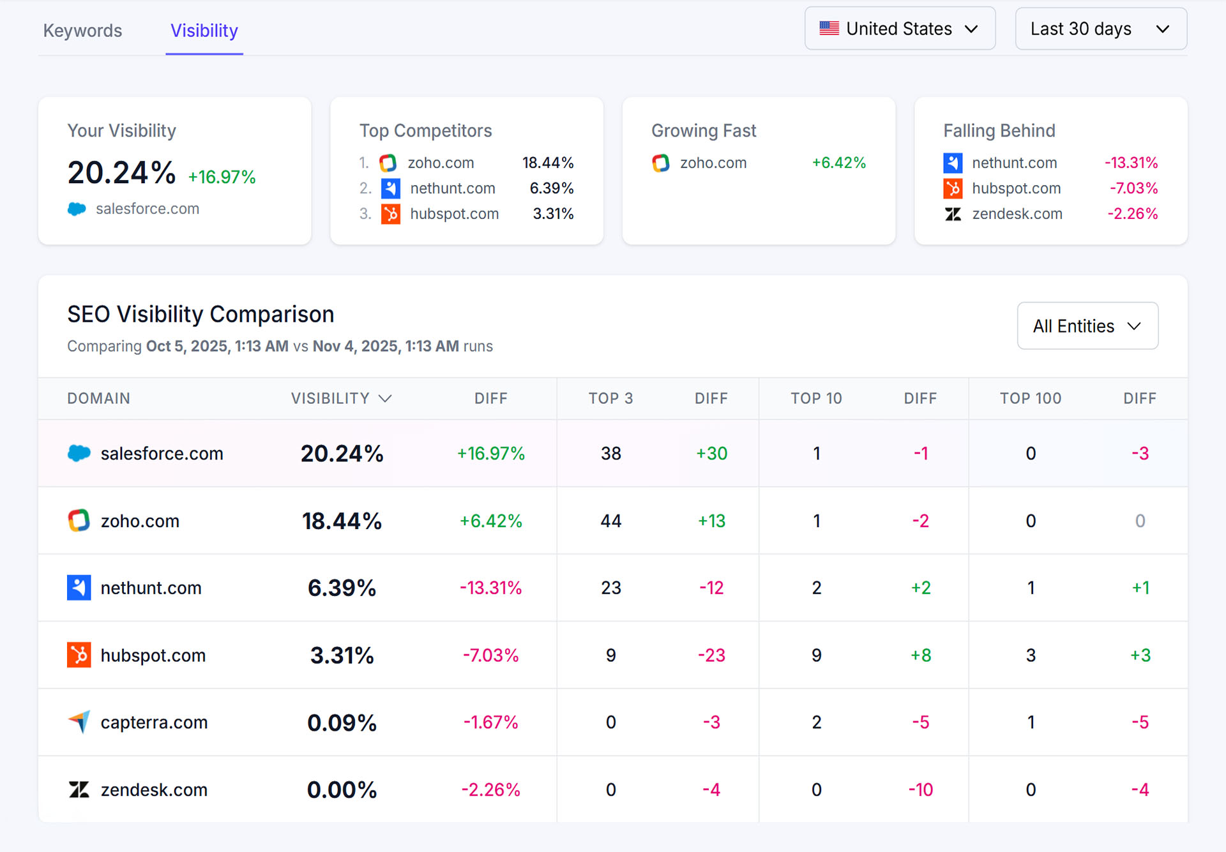1226x852 pixels.
Task: Click the NetHunt icon in the comparison table
Action: click(79, 588)
